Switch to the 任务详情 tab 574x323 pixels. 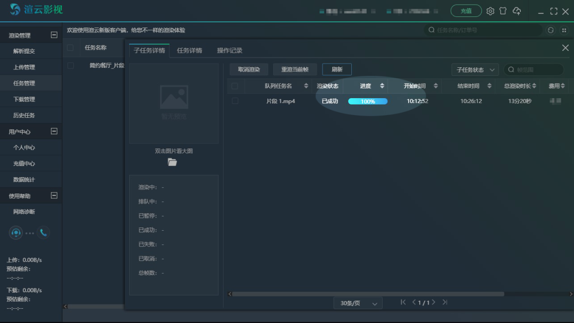point(189,51)
